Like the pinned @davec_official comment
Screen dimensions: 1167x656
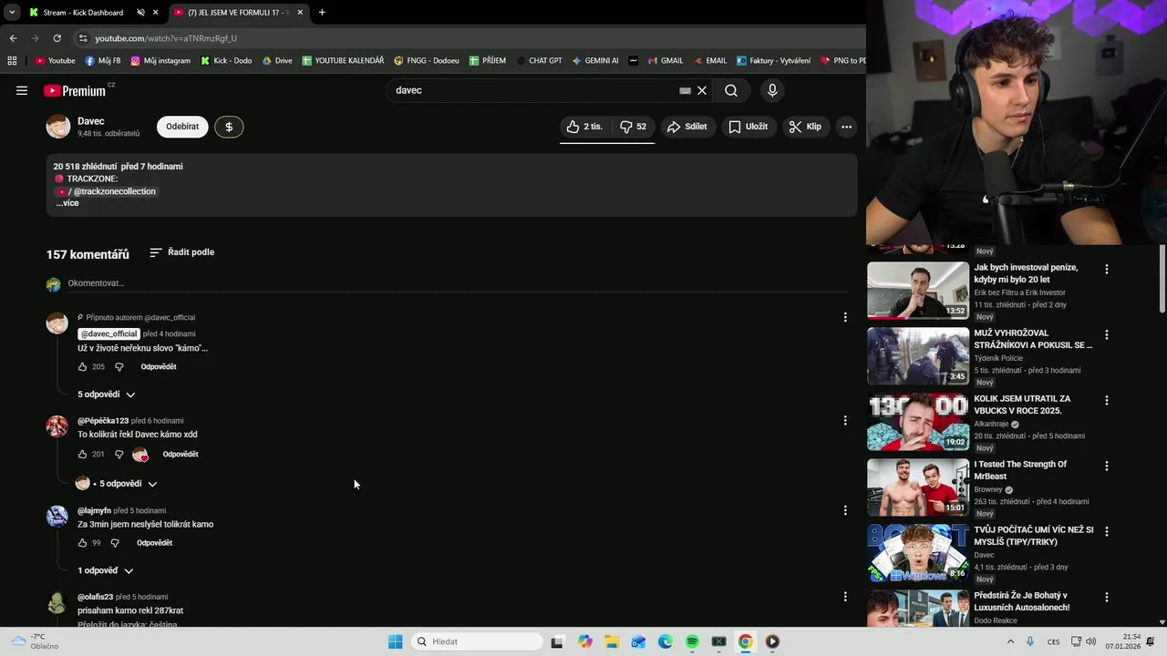coord(82,367)
